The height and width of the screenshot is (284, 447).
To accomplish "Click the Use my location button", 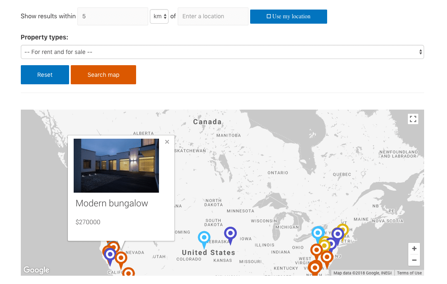I will click(288, 17).
